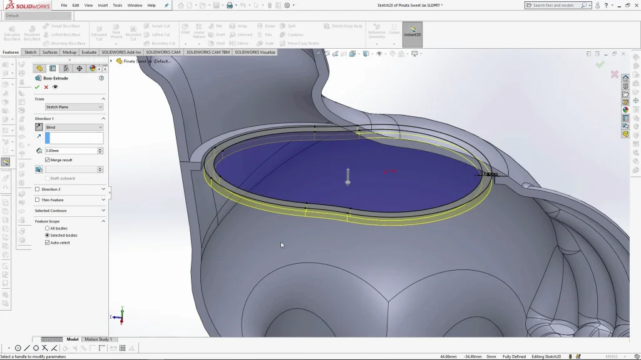Expand the Selected Contours section

103,211
